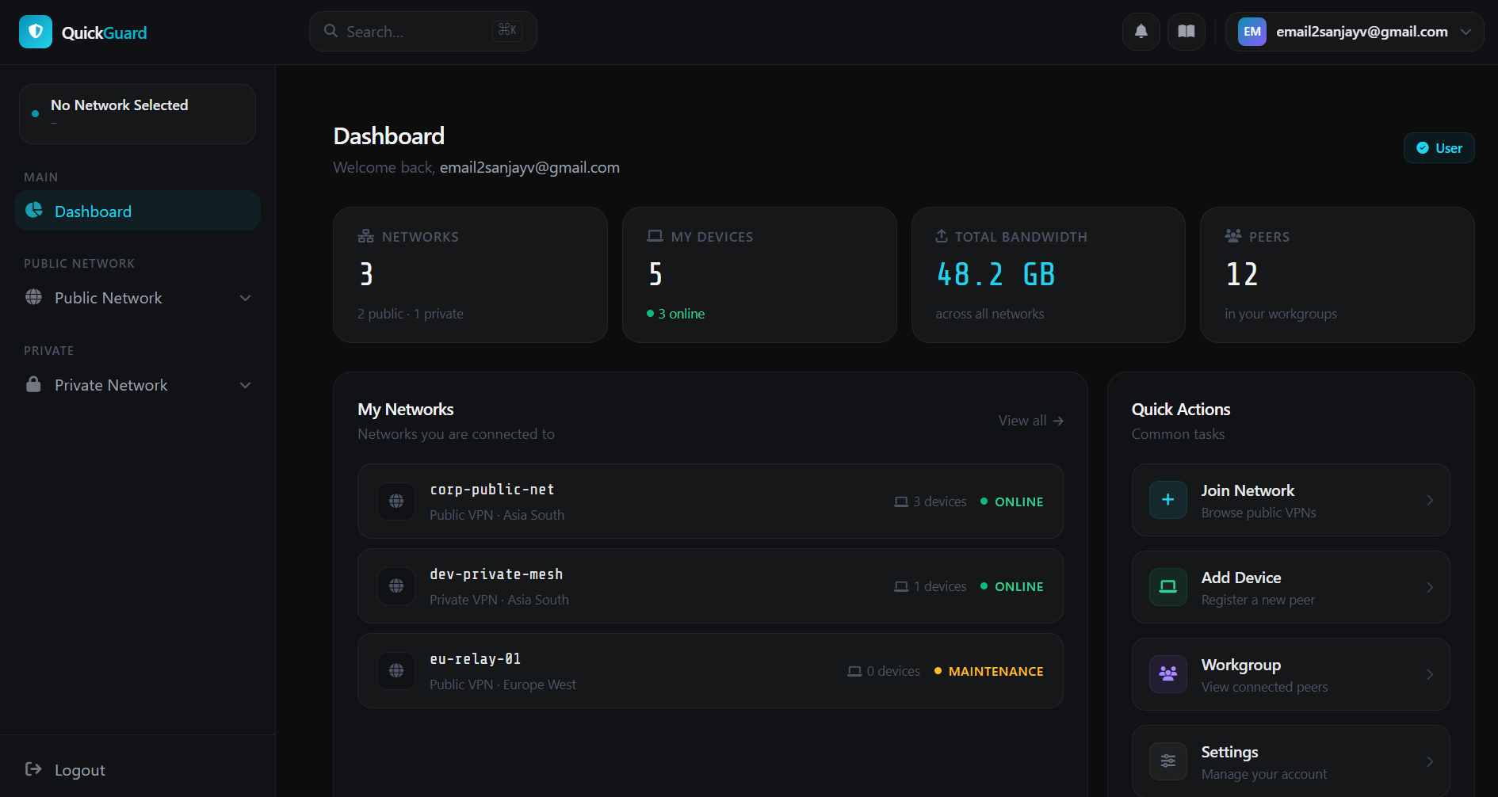This screenshot has width=1498, height=797.
Task: Click the Settings sliders icon
Action: coord(1168,761)
